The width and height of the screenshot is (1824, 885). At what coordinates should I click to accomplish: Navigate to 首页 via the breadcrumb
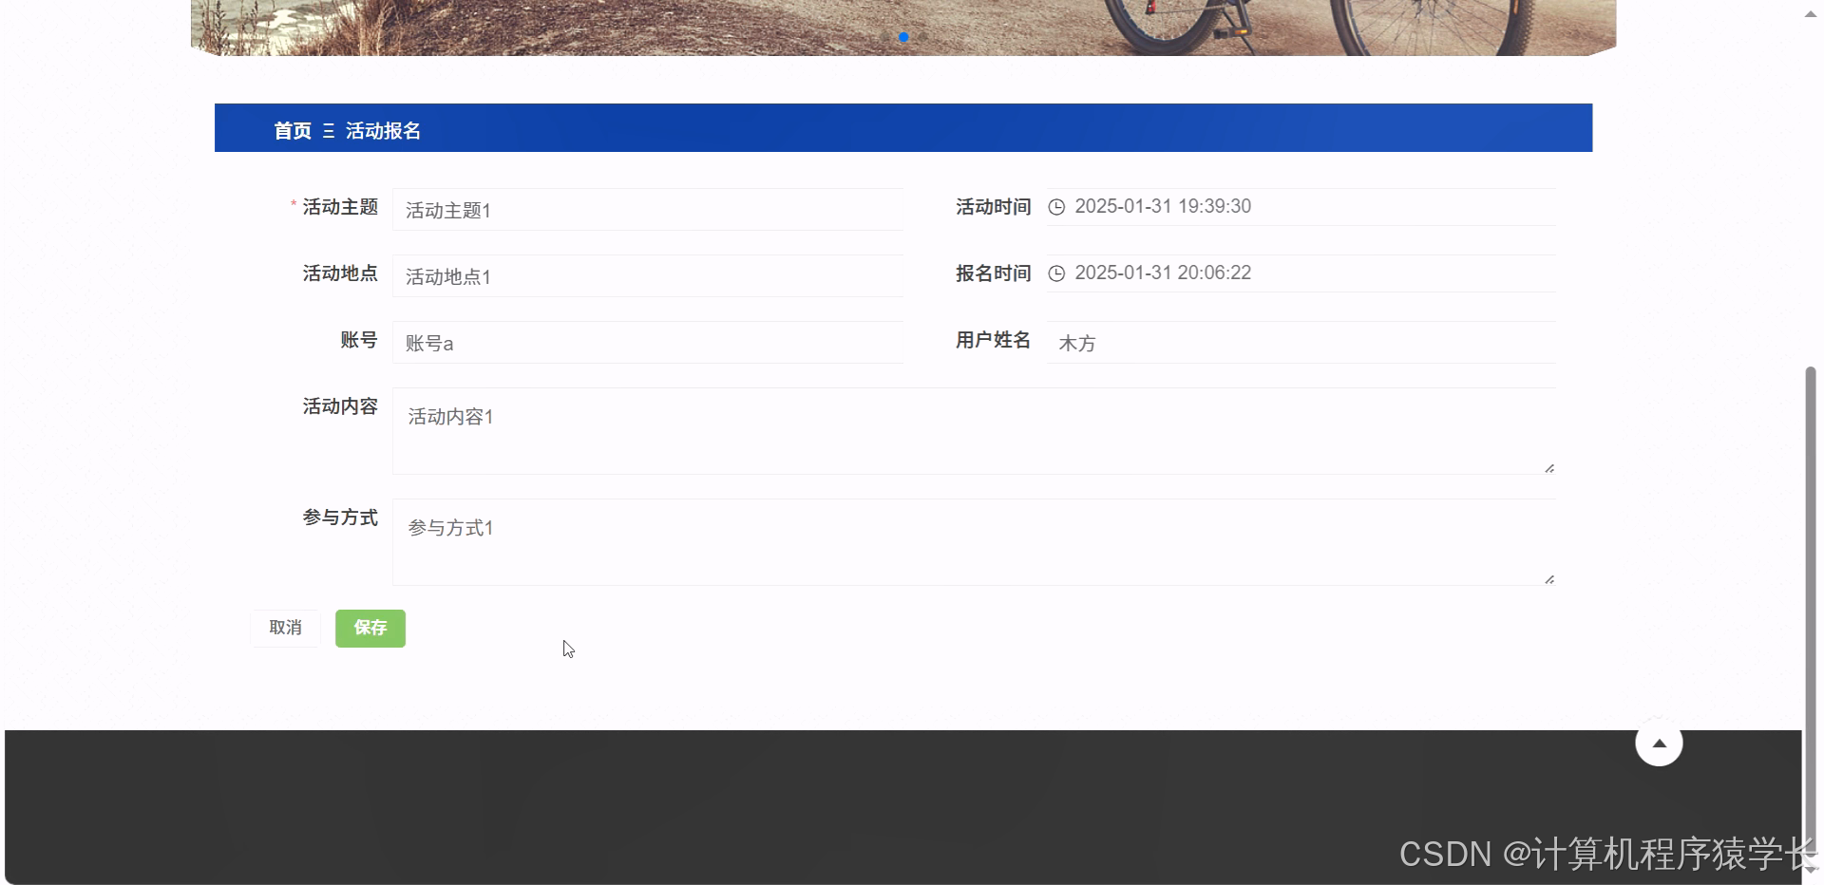pos(292,130)
